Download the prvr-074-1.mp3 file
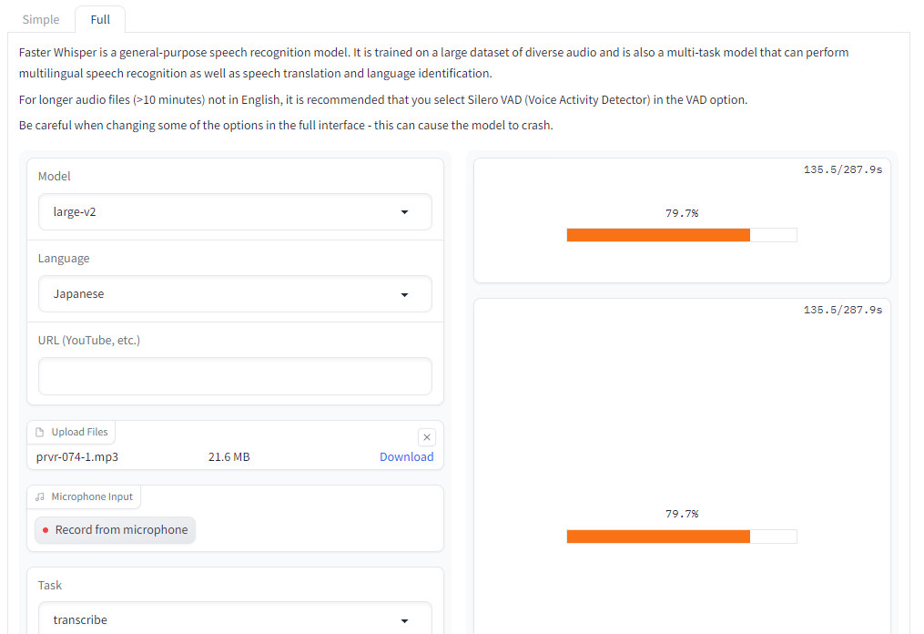Image resolution: width=924 pixels, height=634 pixels. (406, 456)
